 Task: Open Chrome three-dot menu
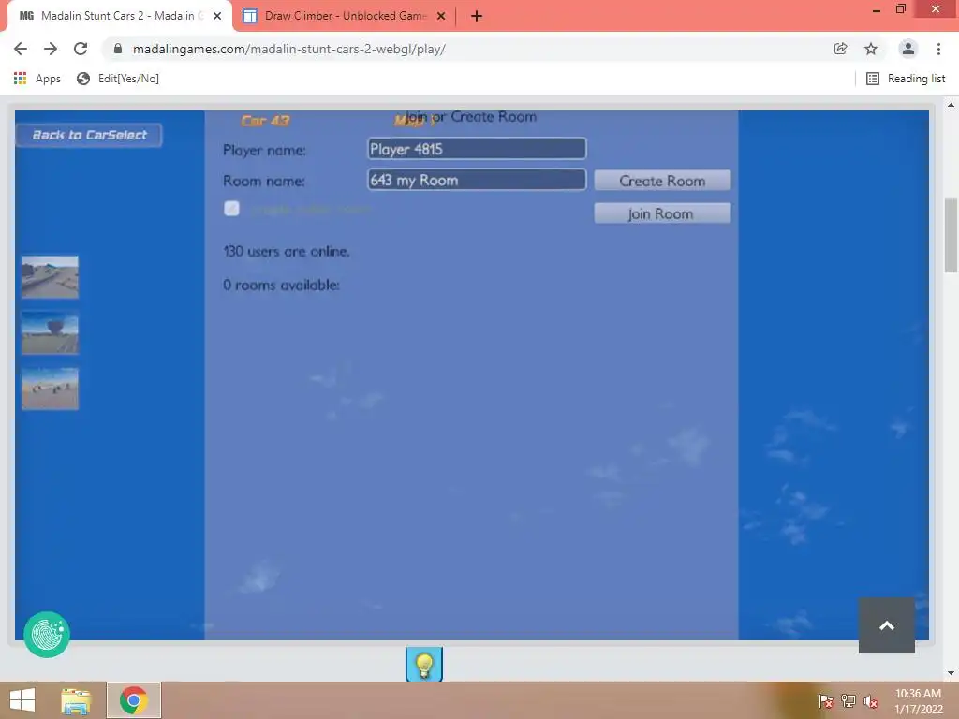938,49
